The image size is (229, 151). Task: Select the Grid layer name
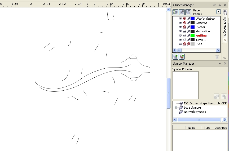pyautogui.click(x=199, y=44)
